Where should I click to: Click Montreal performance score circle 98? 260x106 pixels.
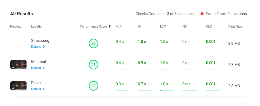coord(94,65)
